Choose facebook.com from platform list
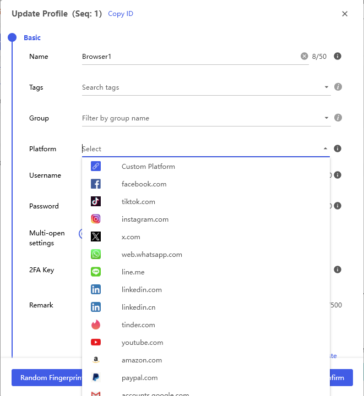Image resolution: width=364 pixels, height=396 pixels. pos(206,184)
